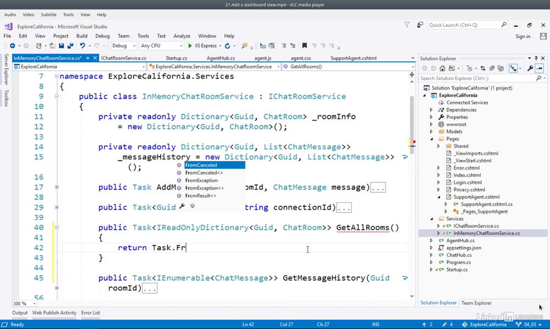Click the New Project toolbar icon

pos(38,46)
